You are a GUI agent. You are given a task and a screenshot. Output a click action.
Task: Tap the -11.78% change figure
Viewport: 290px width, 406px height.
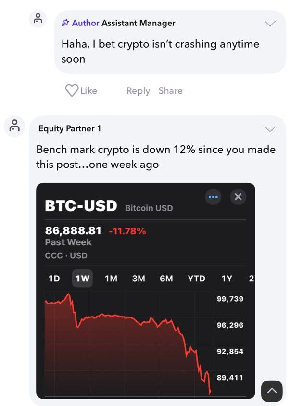coord(127,231)
